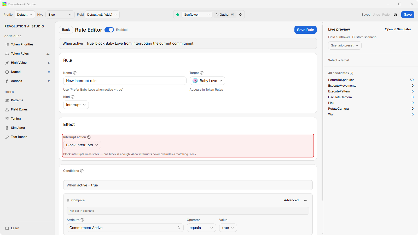Open the true value dropdown
The image size is (418, 235).
(228, 228)
